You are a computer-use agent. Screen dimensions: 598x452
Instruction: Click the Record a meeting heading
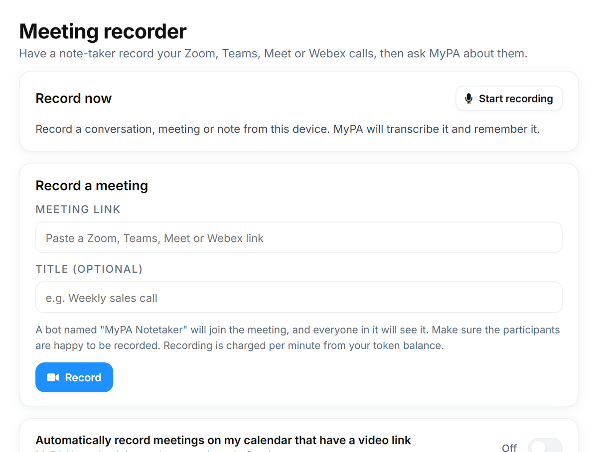92,186
